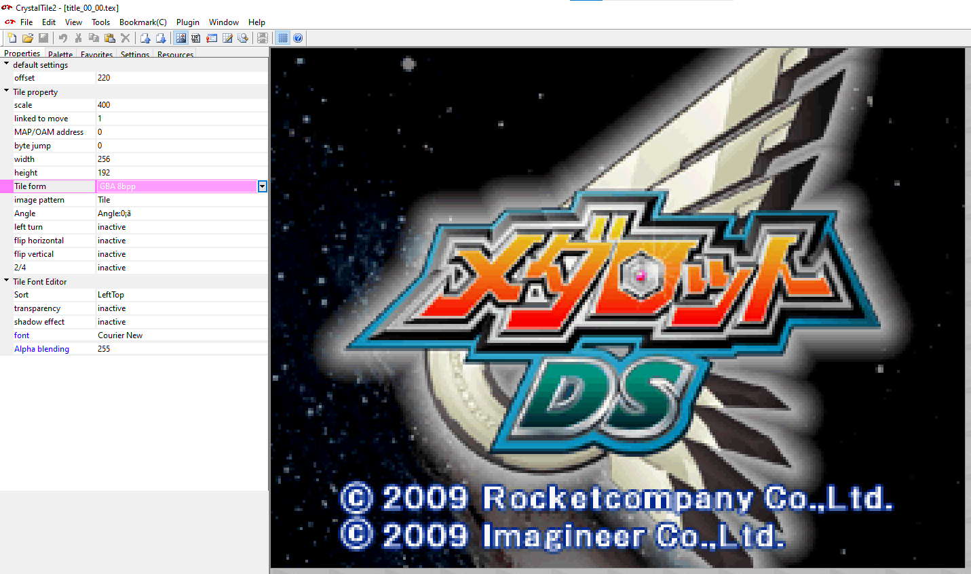Save the file with the toolbar disk icon
The image size is (971, 574).
pyautogui.click(x=43, y=38)
